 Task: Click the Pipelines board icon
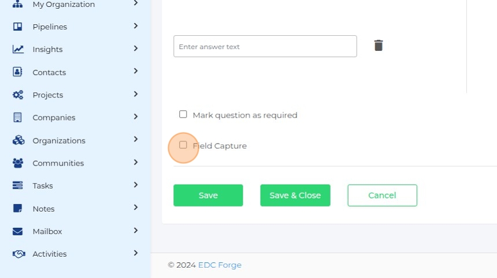(18, 27)
